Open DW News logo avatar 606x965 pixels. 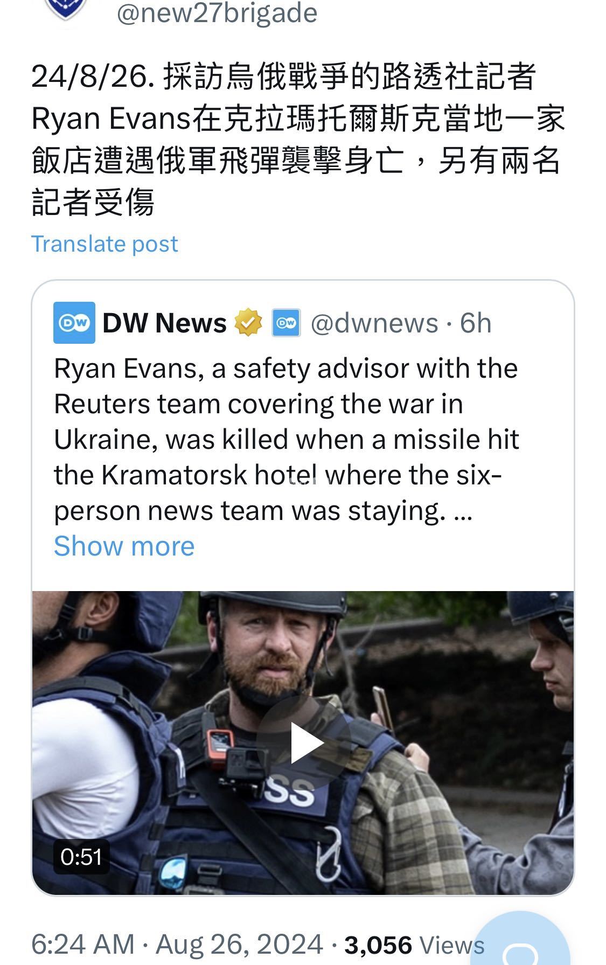tap(74, 323)
